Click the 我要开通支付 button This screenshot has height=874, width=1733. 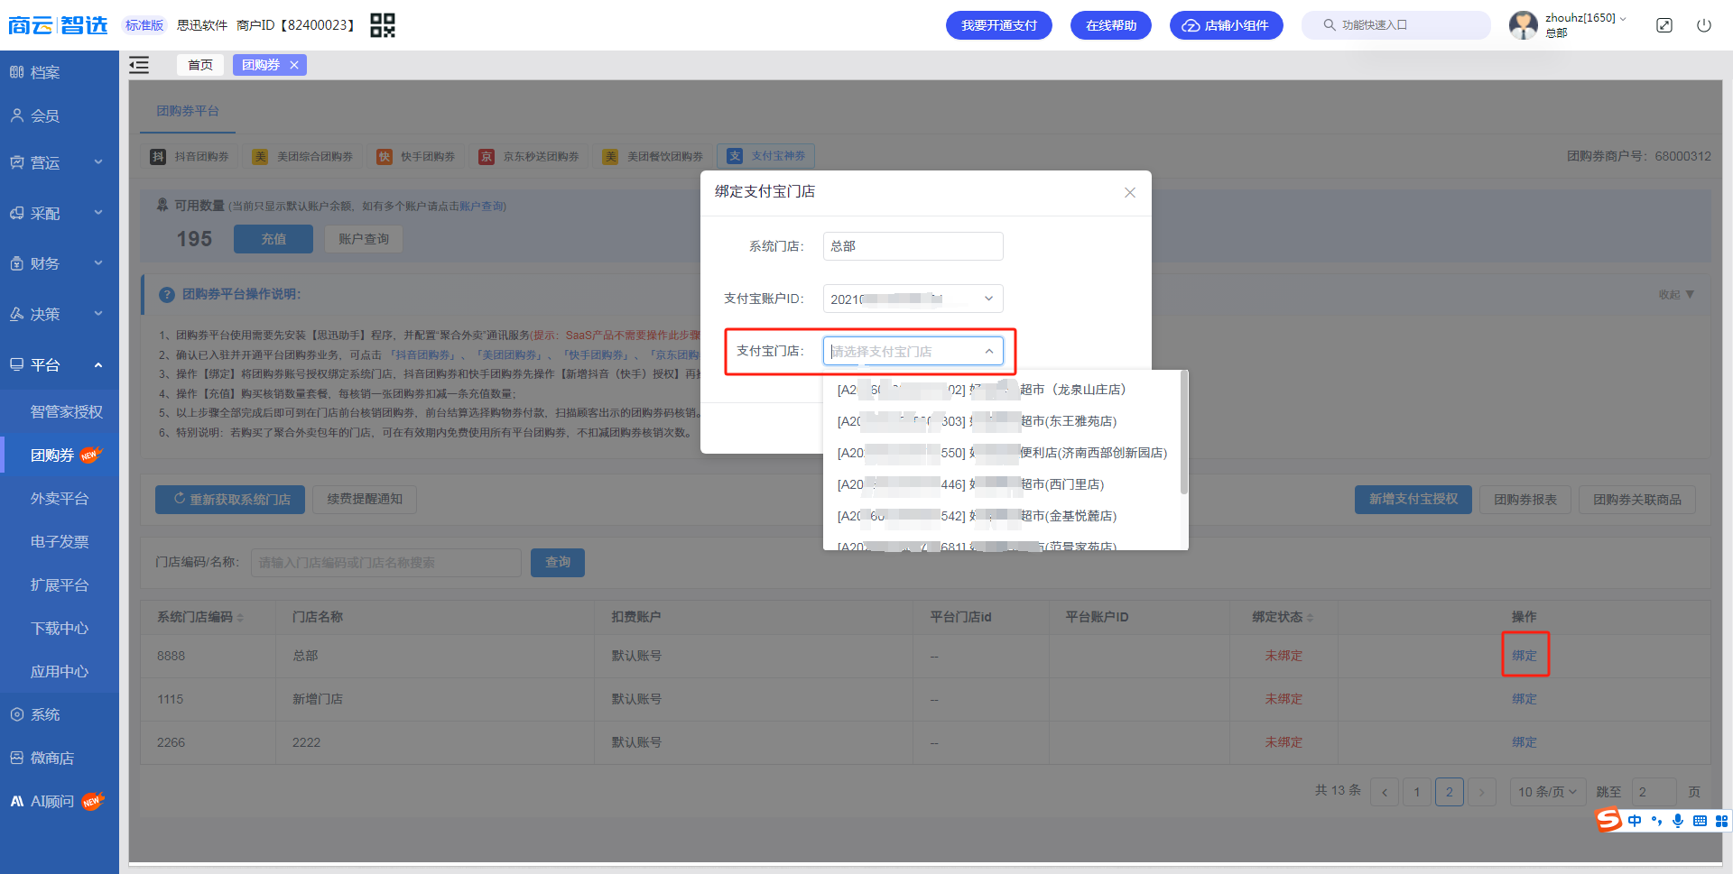(x=999, y=25)
